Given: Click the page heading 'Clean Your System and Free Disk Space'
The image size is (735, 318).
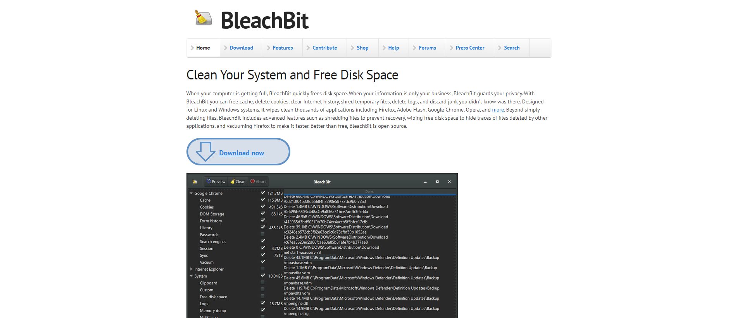Looking at the screenshot, I should tap(292, 75).
